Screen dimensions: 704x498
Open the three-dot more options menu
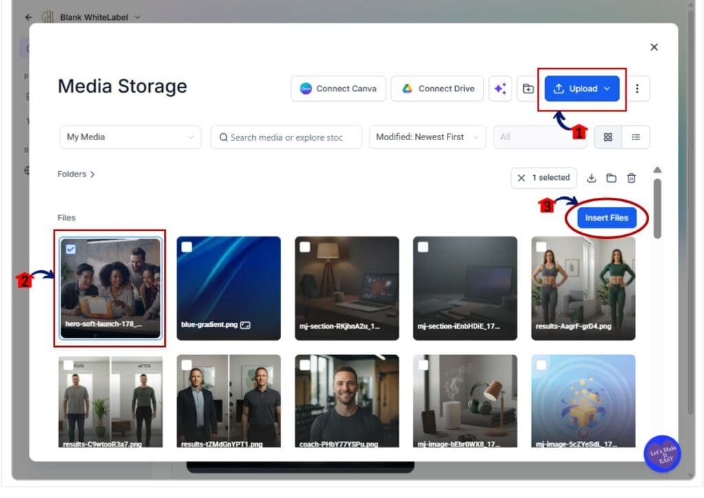coord(637,89)
